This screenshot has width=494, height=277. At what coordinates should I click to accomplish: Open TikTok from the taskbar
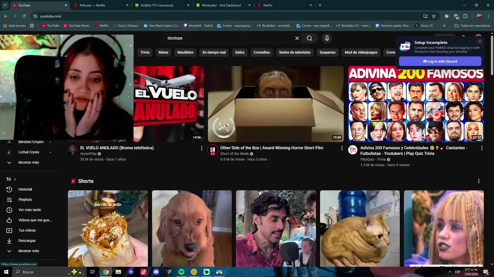(144, 272)
